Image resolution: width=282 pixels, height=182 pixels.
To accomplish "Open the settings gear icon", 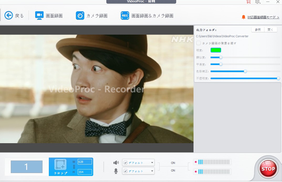I will [x=258, y=2].
